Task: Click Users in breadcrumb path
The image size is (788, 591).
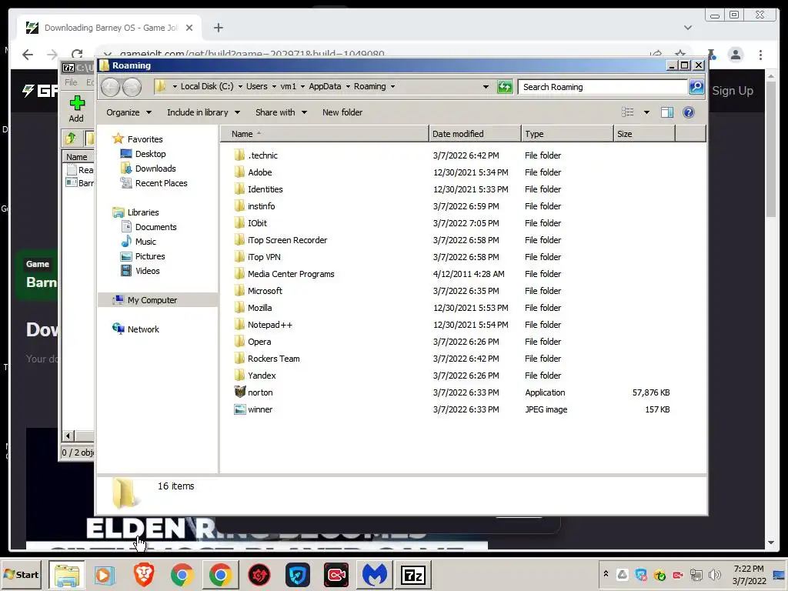Action: (257, 86)
